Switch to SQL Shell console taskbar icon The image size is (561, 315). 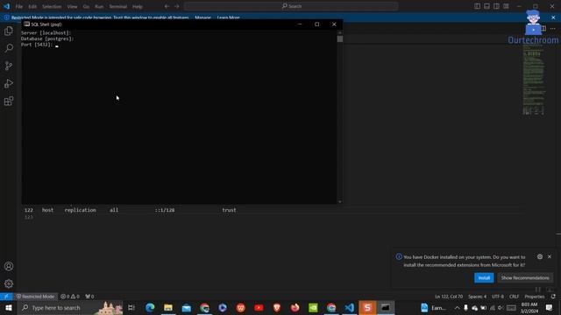[386, 307]
